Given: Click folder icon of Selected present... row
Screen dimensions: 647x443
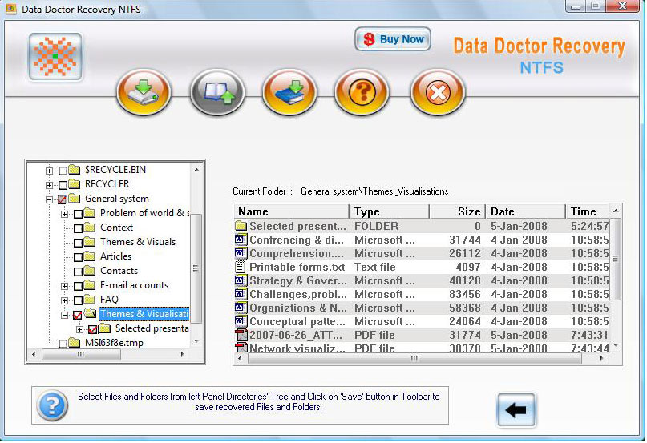Looking at the screenshot, I should pyautogui.click(x=241, y=226).
